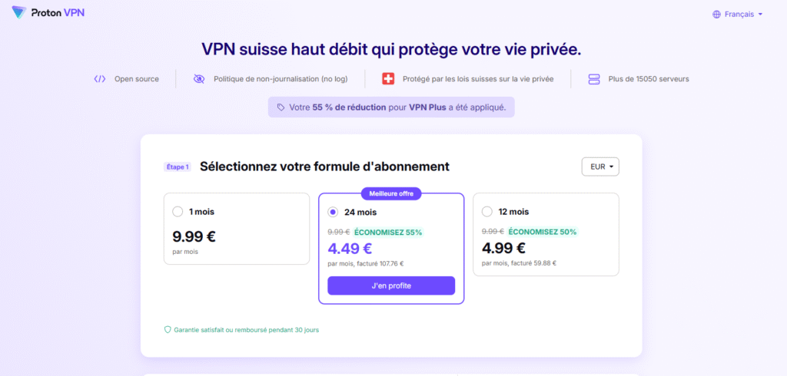Click the 9.99 € monthly price card

coord(237,229)
